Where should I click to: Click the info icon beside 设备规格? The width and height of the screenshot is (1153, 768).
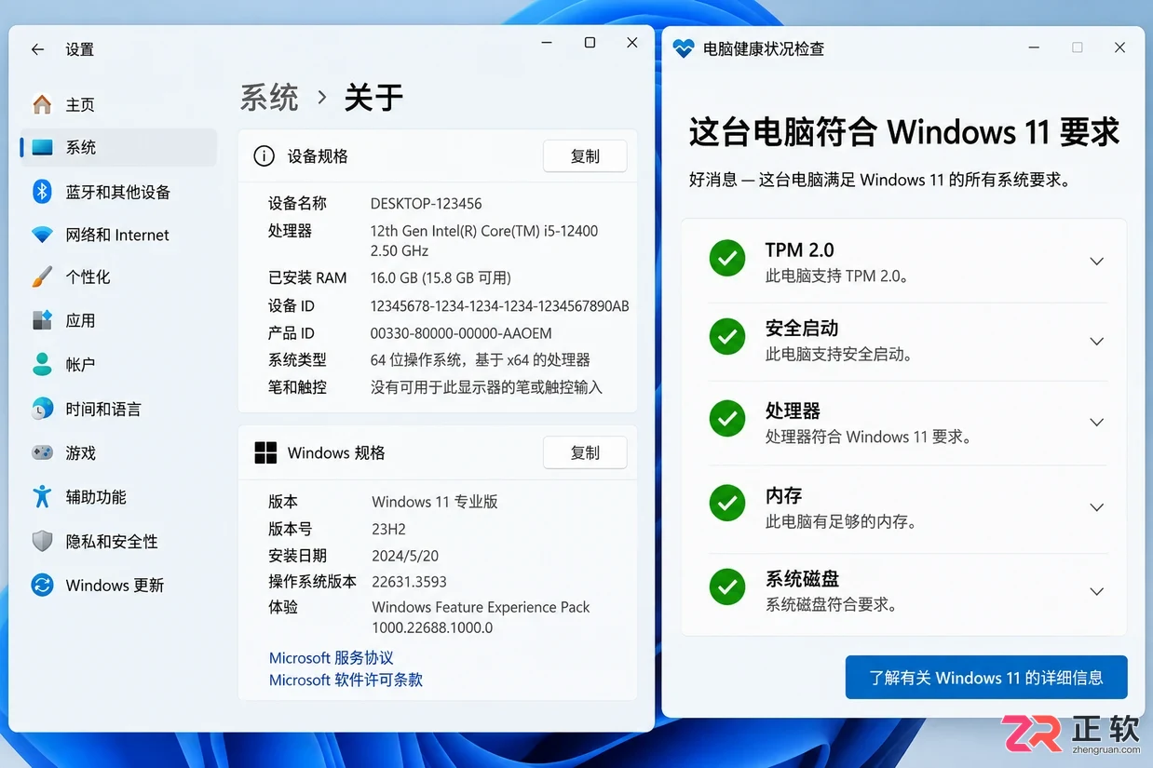click(265, 156)
